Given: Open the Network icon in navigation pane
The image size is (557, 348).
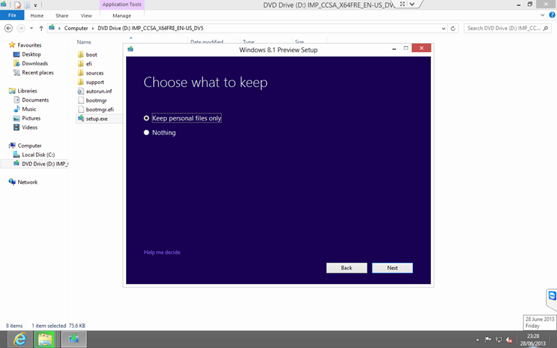Looking at the screenshot, I should click(12, 182).
